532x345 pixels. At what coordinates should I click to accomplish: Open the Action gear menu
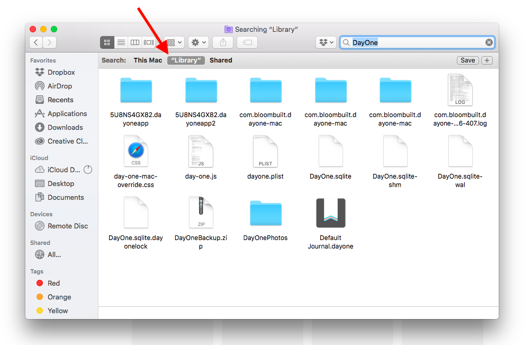[199, 42]
